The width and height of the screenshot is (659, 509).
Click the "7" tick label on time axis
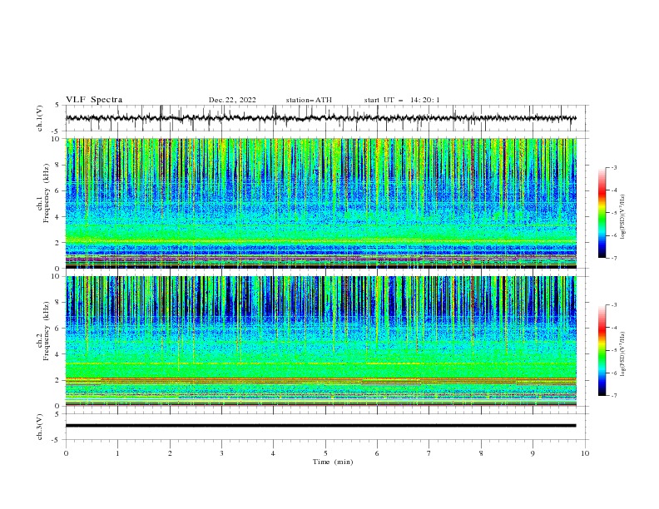tap(429, 453)
